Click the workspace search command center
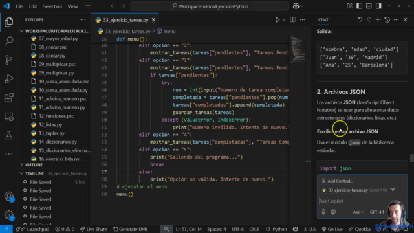Image resolution: width=414 pixels, height=233 pixels. 209,6
